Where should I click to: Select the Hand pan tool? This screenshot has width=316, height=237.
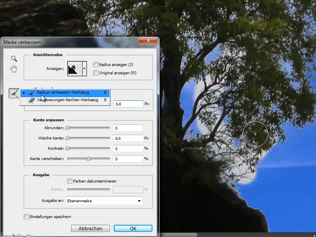14,69
